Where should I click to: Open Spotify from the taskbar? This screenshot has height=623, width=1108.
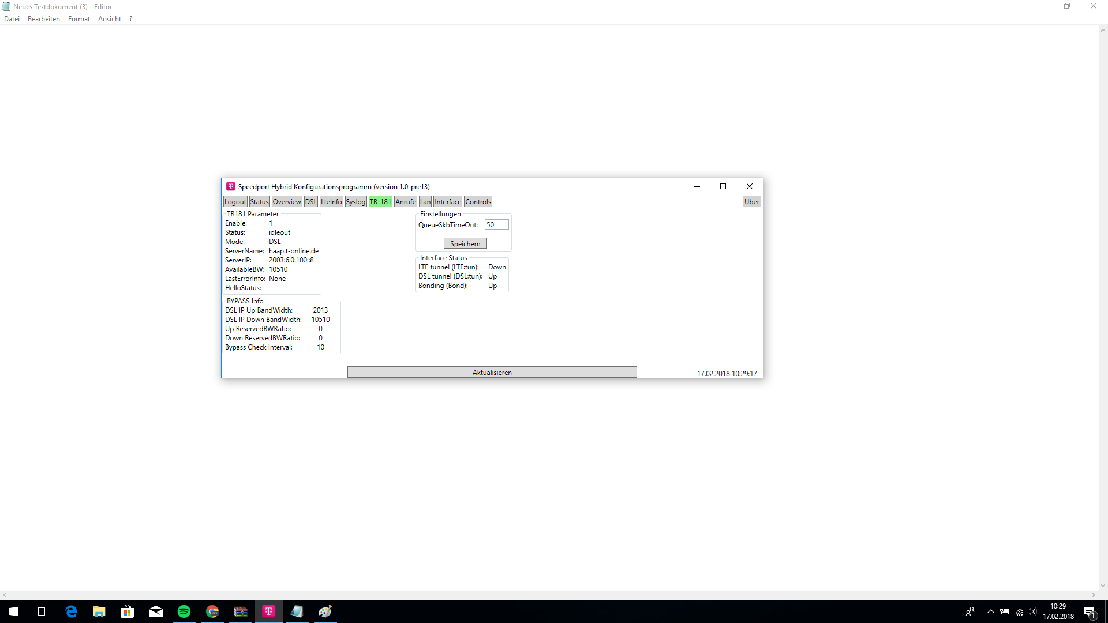[x=184, y=611]
